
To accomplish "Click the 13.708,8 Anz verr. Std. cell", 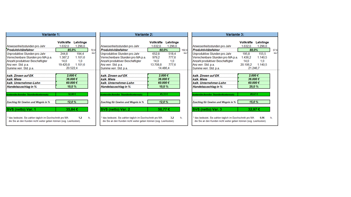I will pyautogui.click(x=156, y=65).
